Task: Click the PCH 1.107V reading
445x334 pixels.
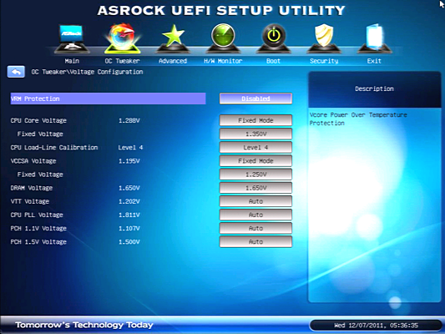Action: [129, 229]
